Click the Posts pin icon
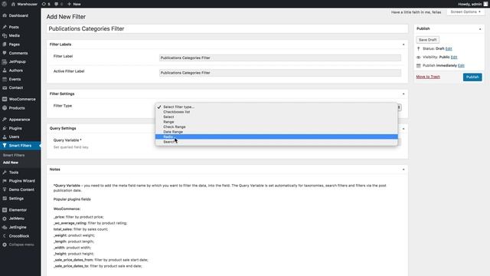The height and width of the screenshot is (276, 490). click(x=5, y=27)
